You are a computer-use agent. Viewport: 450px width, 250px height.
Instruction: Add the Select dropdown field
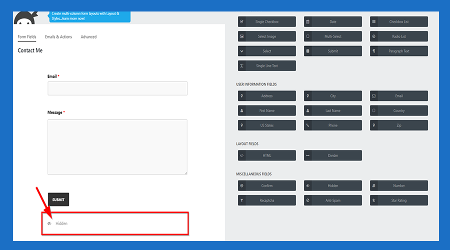click(267, 51)
